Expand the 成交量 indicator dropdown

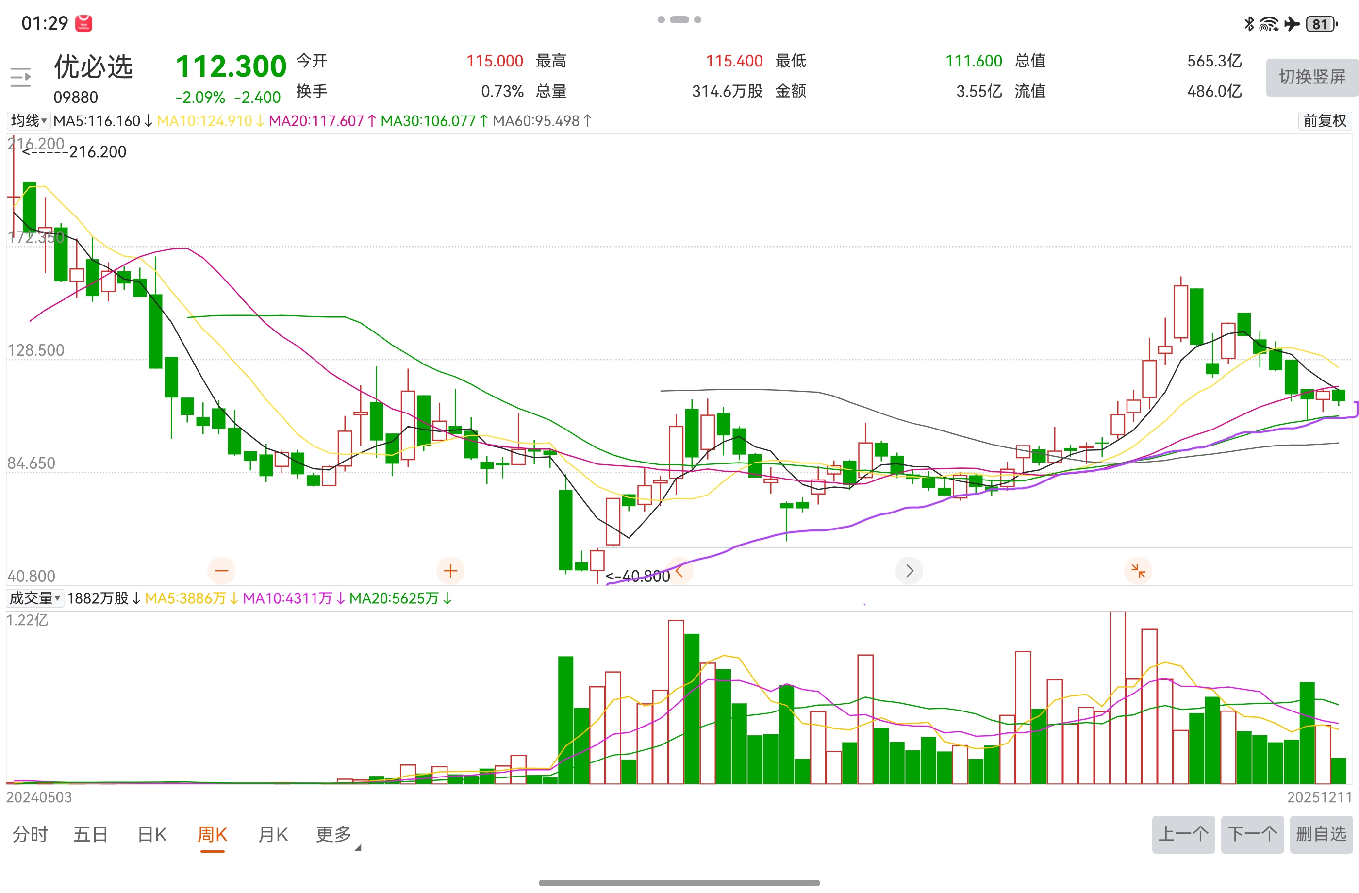pyautogui.click(x=35, y=598)
